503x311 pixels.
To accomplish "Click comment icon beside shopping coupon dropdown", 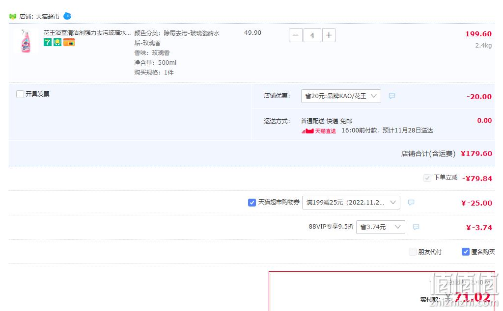I will [x=411, y=203].
